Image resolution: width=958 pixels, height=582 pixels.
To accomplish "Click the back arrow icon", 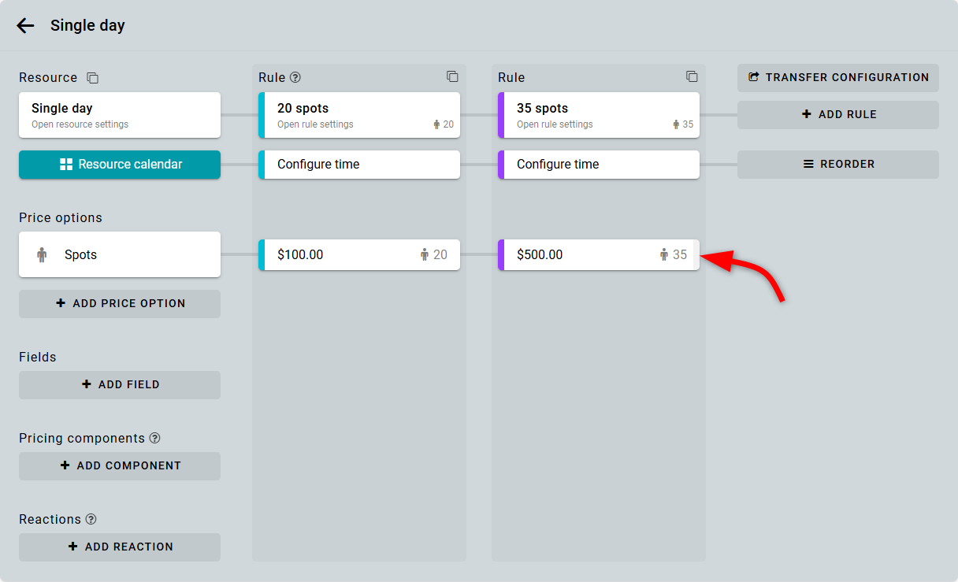I will click(25, 25).
